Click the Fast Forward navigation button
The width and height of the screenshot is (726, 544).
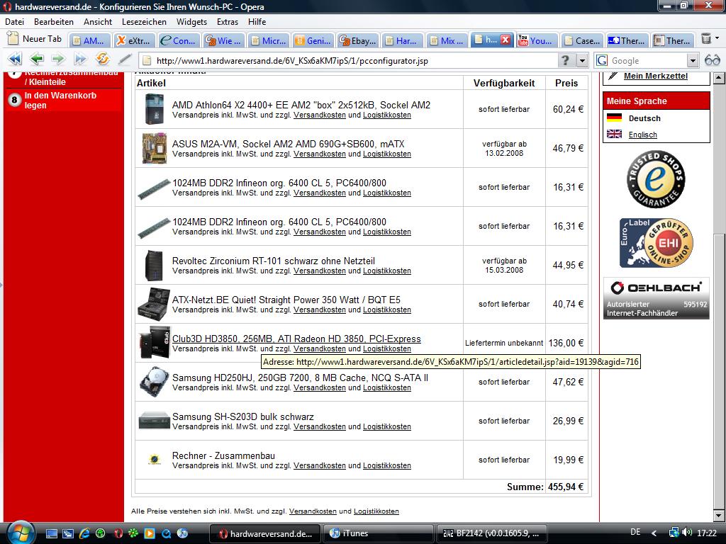(80, 59)
